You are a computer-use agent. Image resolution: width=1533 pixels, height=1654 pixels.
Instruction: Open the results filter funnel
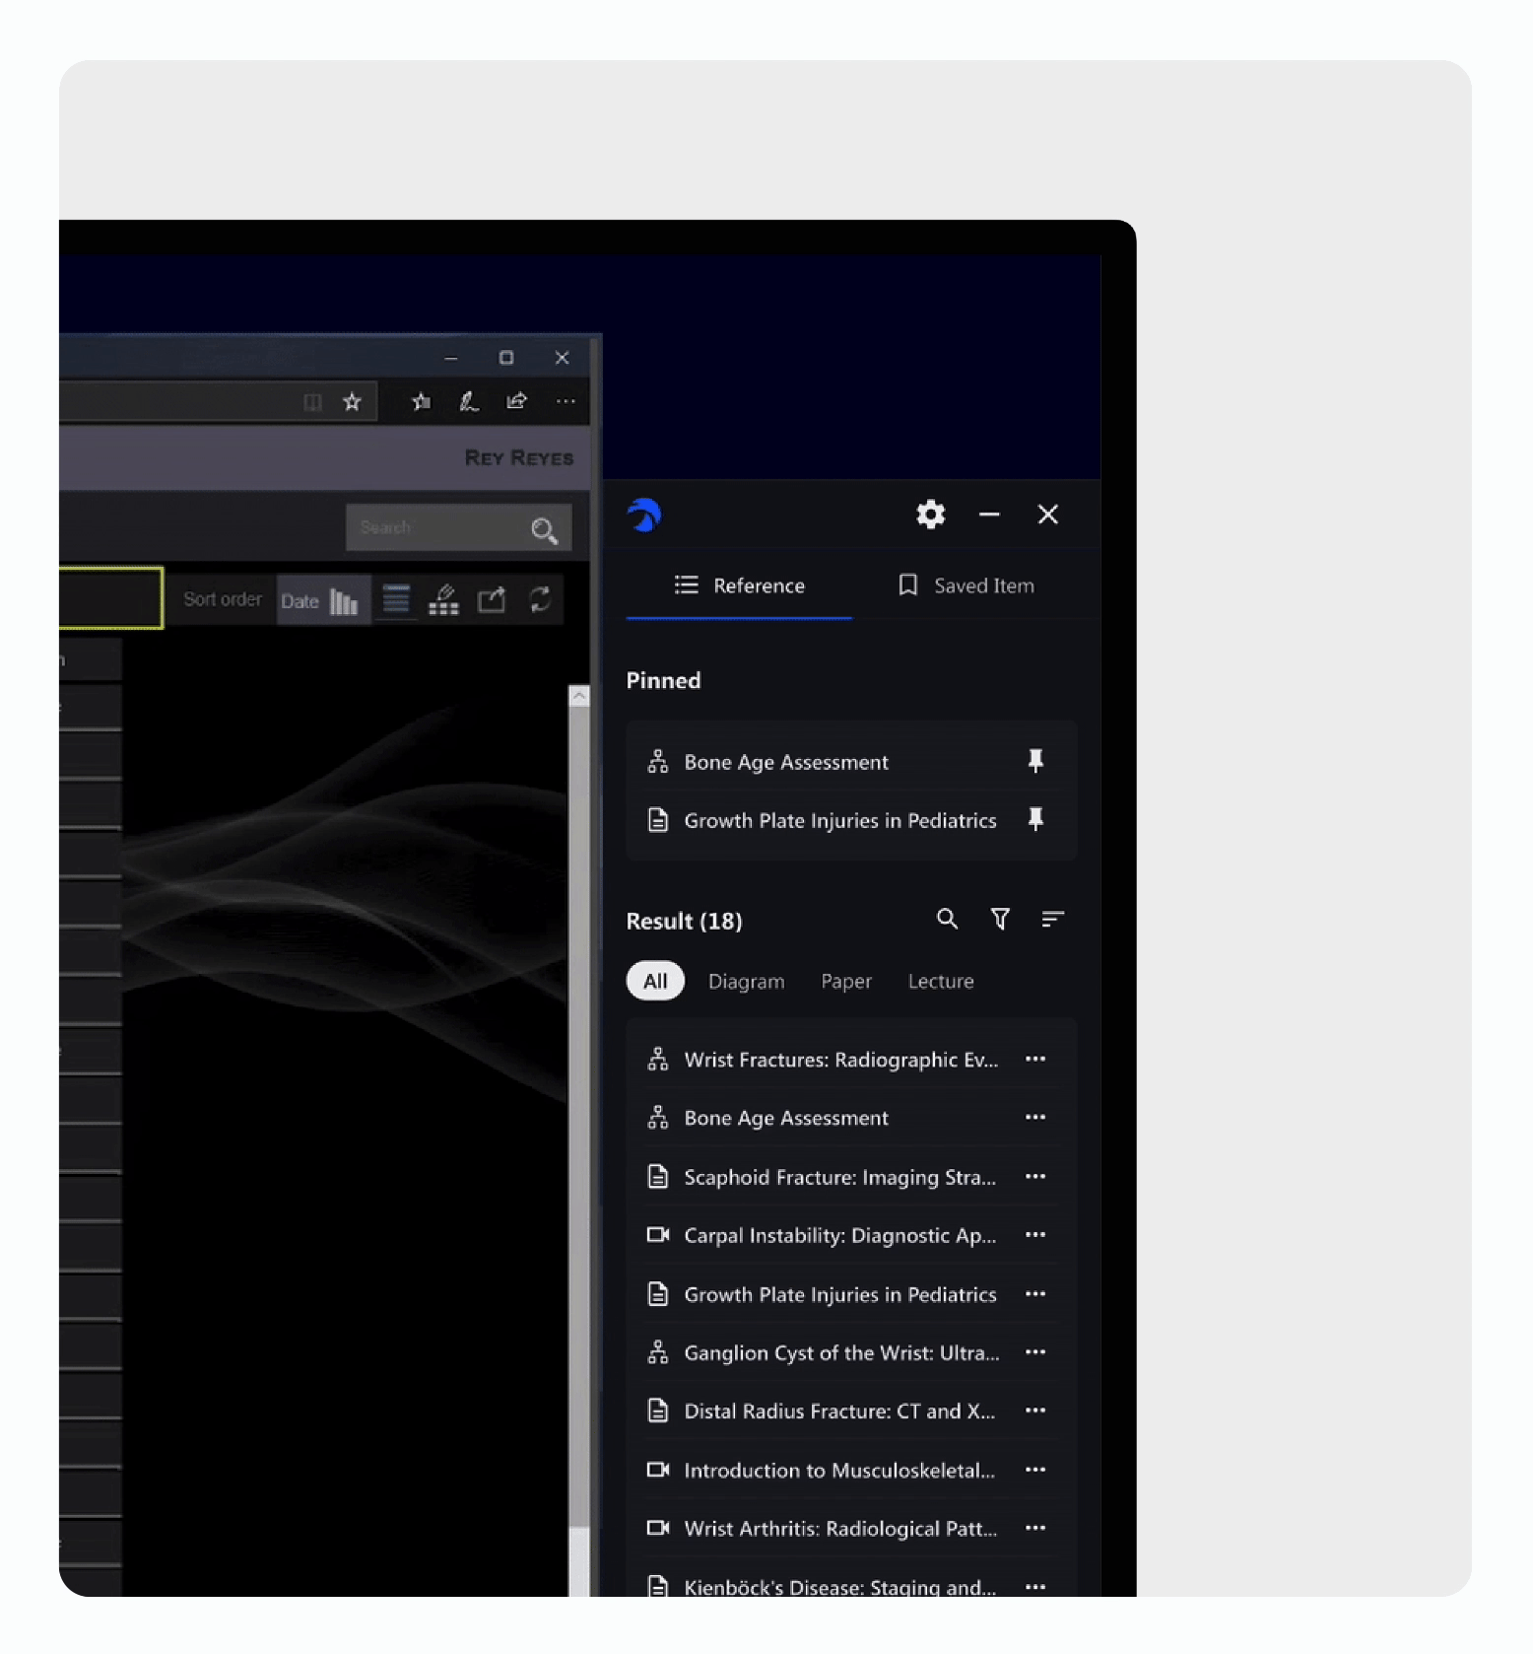pyautogui.click(x=1000, y=919)
